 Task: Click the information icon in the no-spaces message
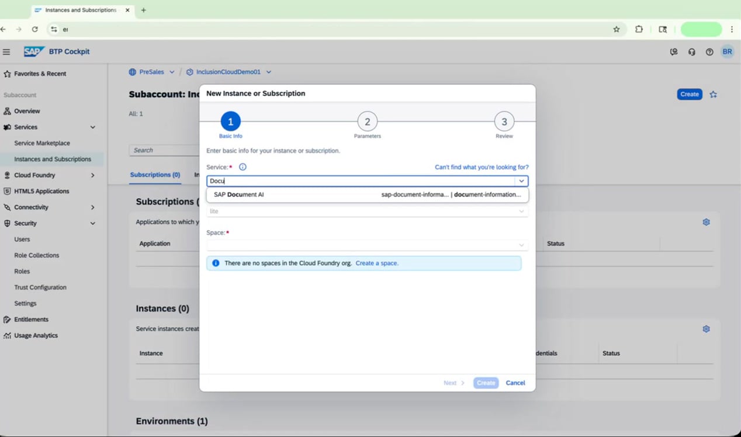[x=216, y=263]
